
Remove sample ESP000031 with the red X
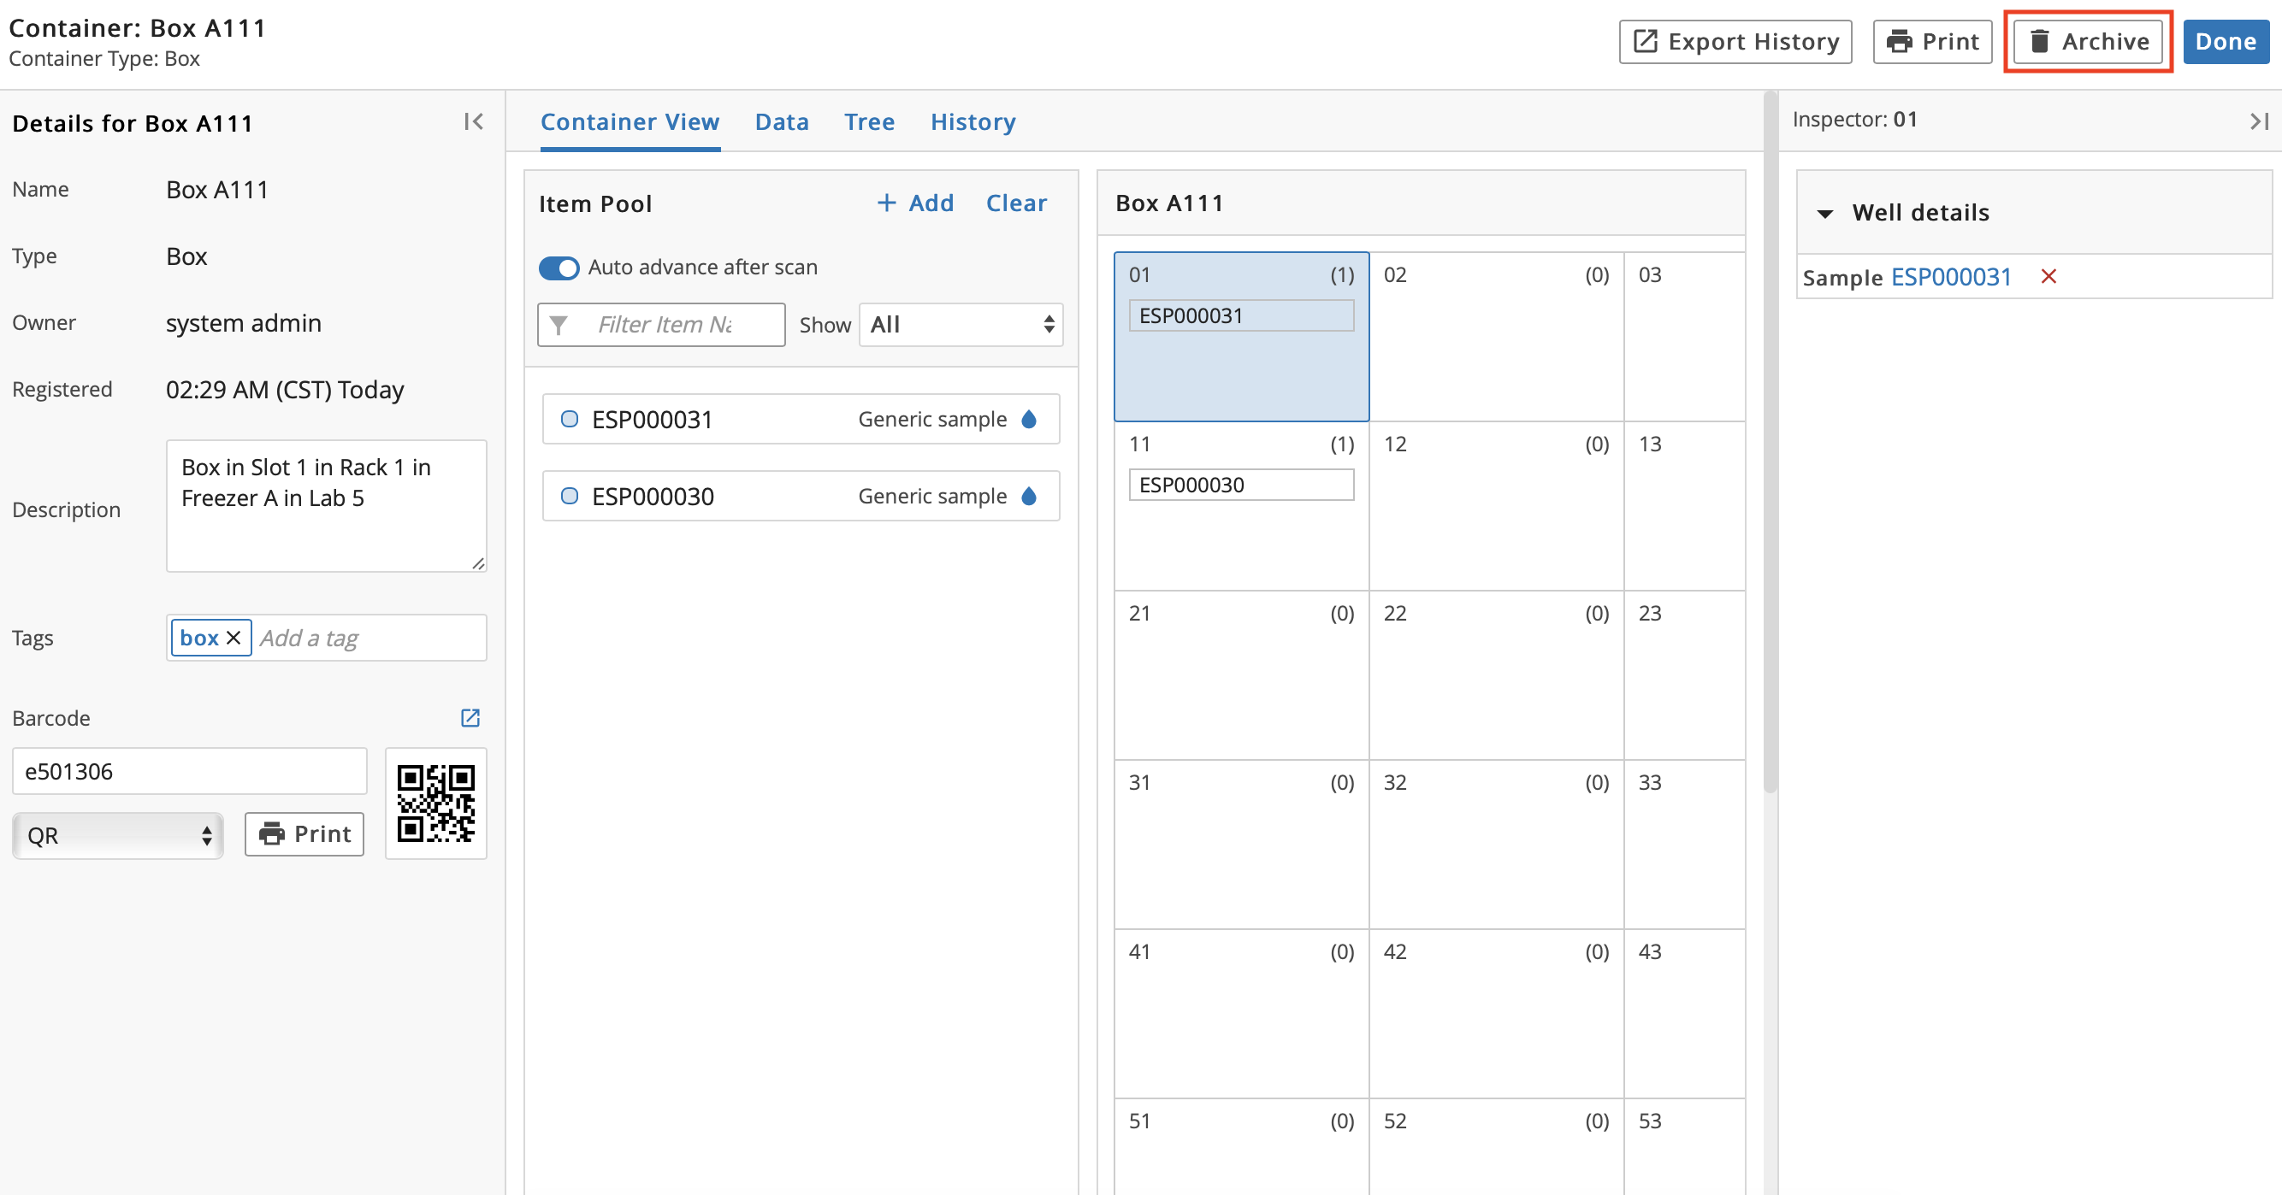[x=2048, y=277]
